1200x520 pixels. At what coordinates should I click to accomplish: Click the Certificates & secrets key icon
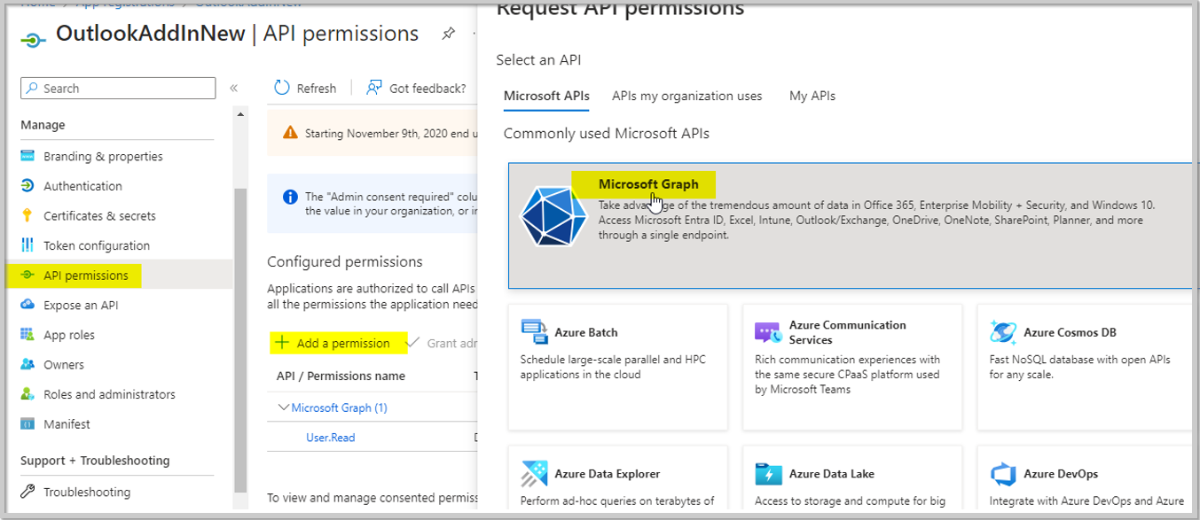tap(27, 215)
